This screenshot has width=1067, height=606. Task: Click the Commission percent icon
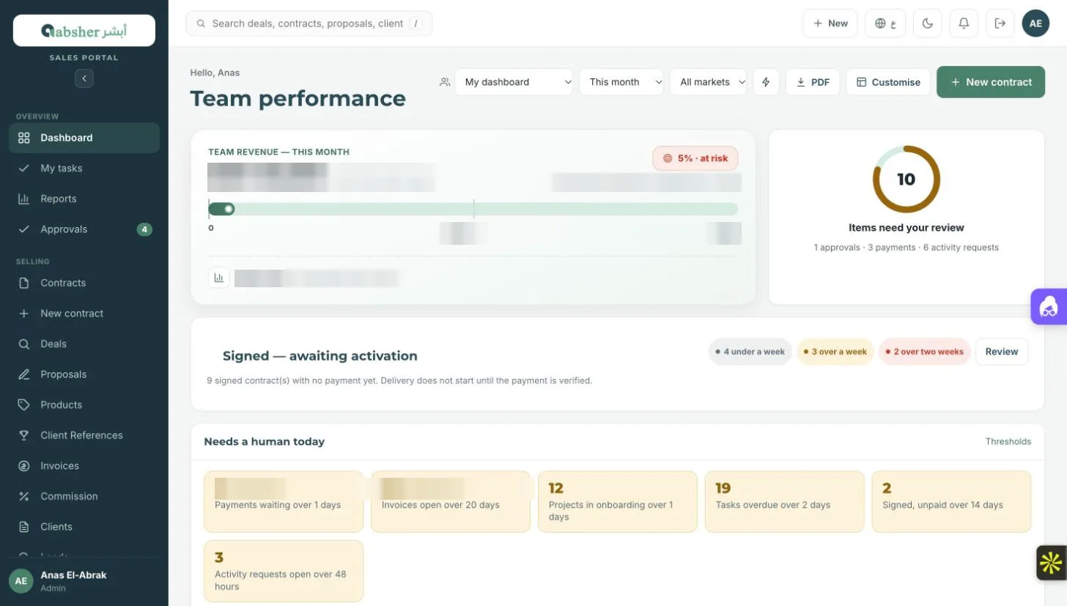point(24,496)
